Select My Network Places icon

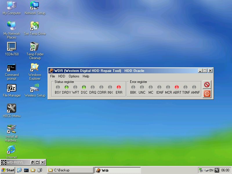click(12, 30)
